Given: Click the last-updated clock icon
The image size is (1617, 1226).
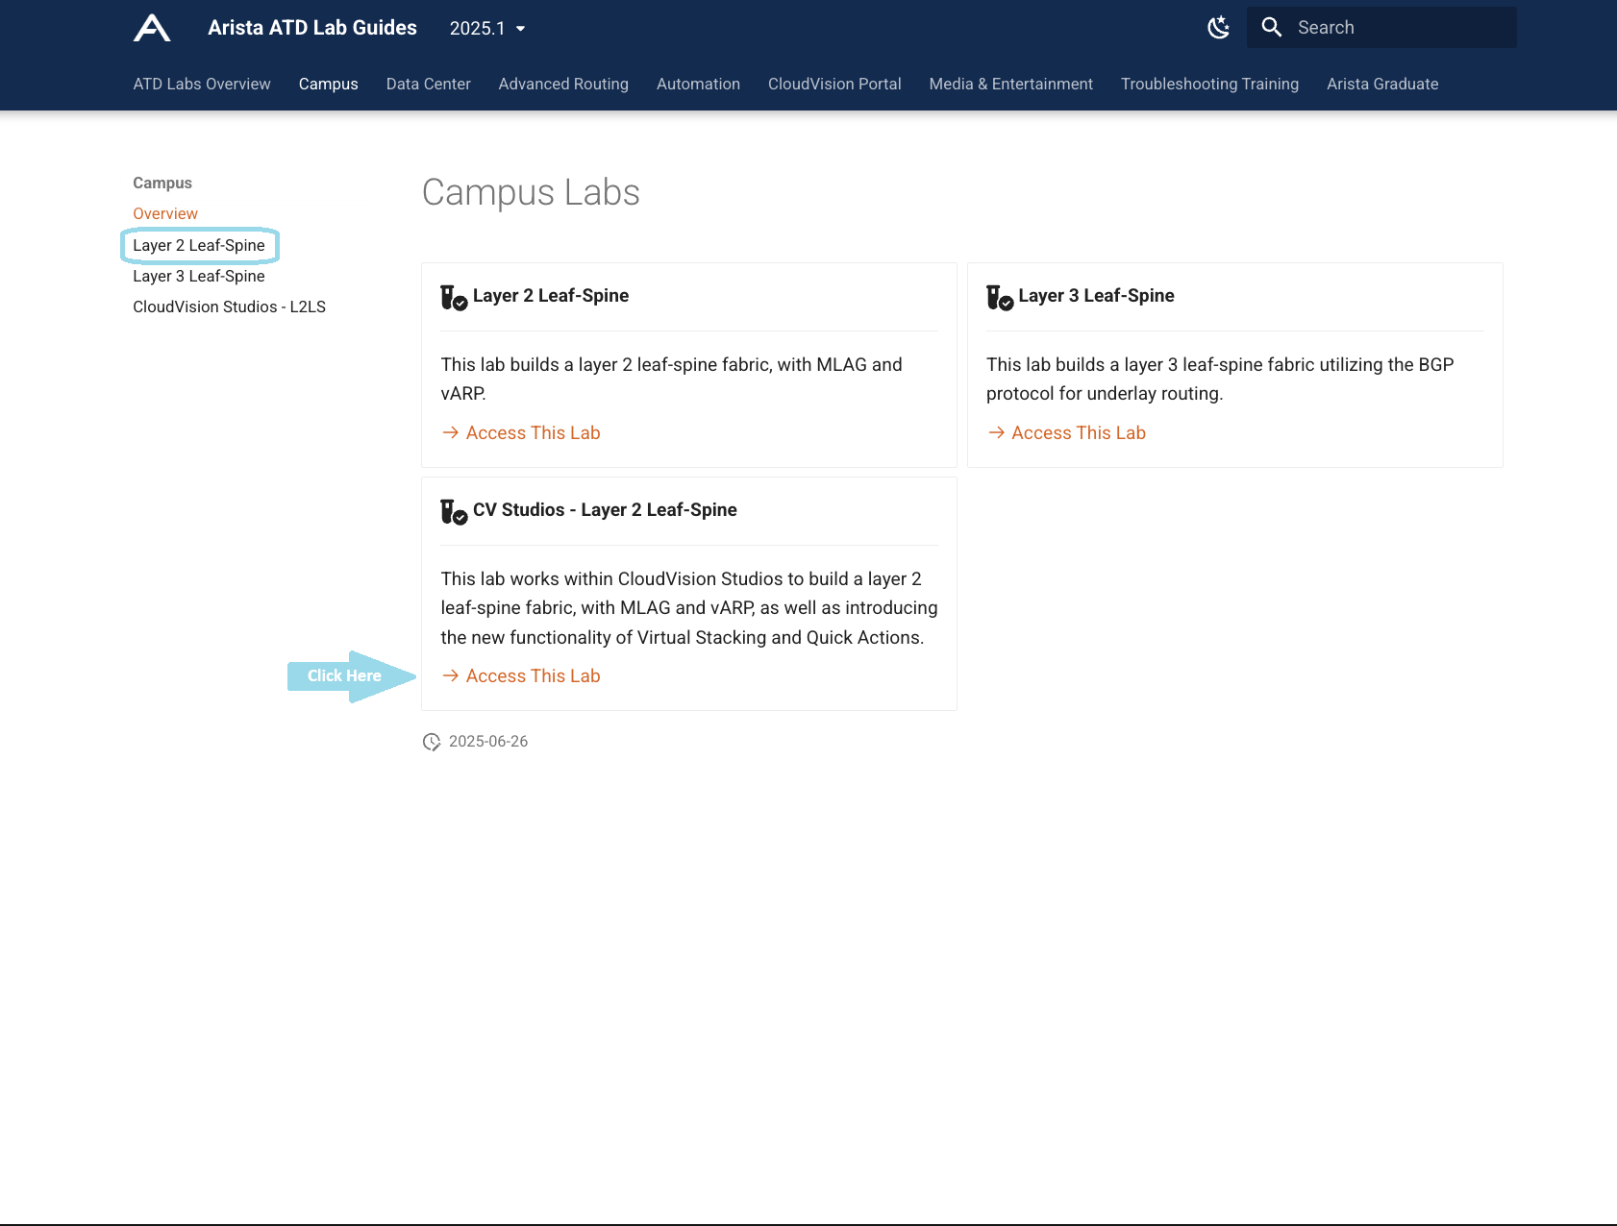Looking at the screenshot, I should tap(432, 742).
